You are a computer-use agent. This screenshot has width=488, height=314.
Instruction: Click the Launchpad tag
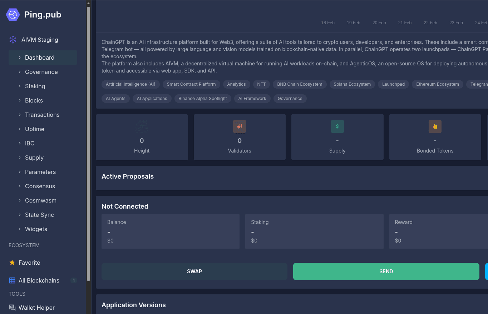393,84
